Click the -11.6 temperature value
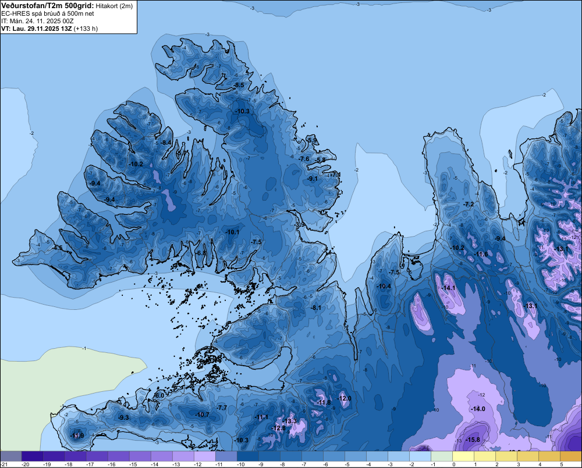582x468 pixels. pyautogui.click(x=481, y=254)
